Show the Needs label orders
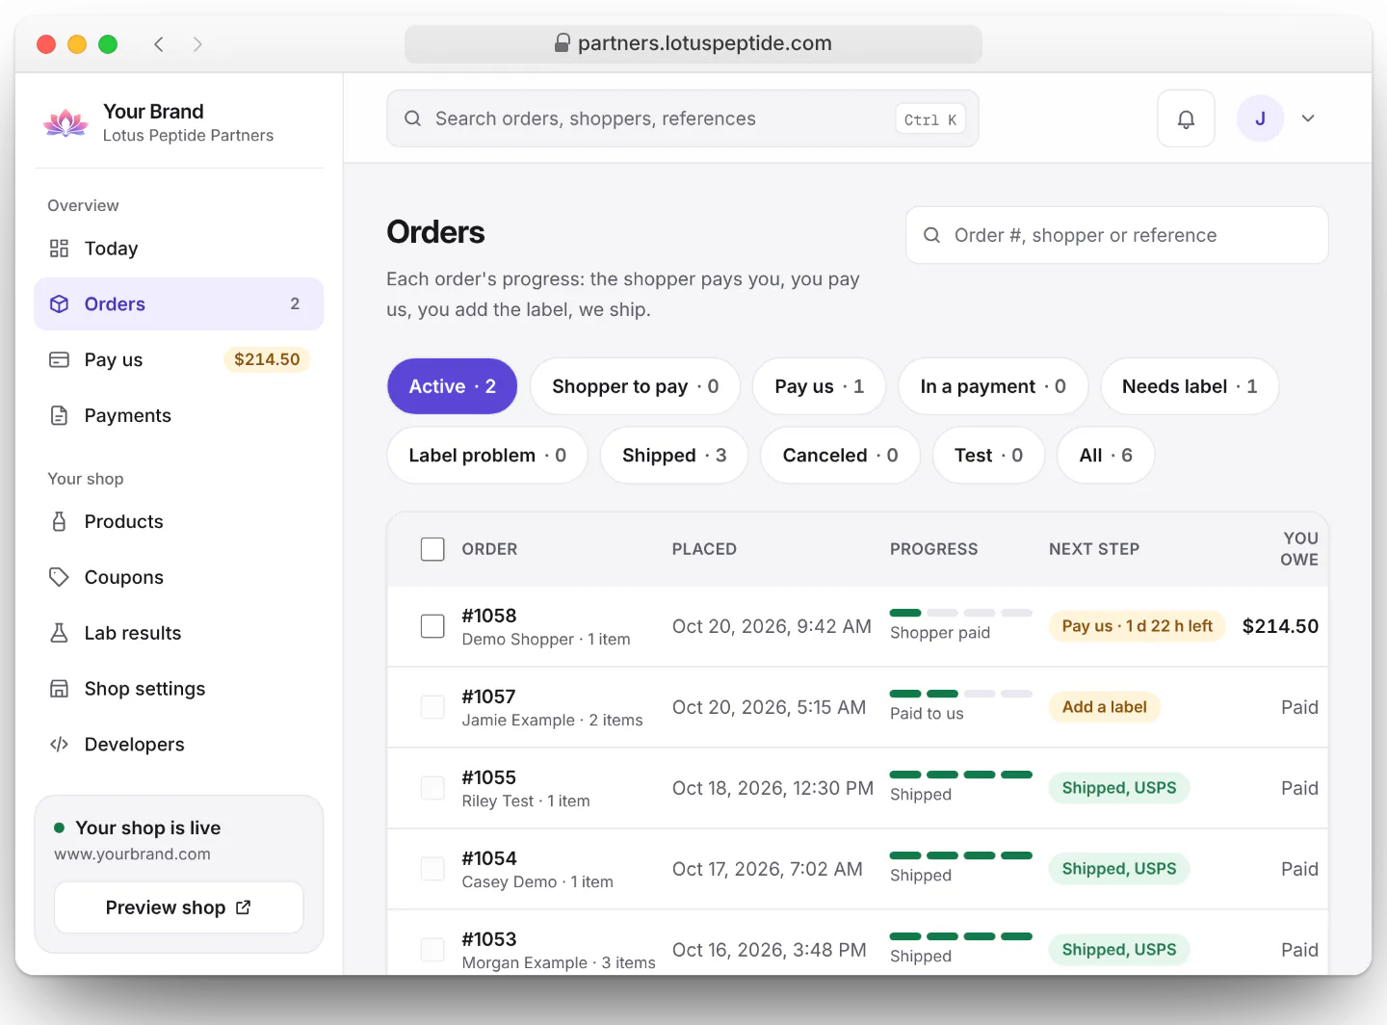 pyautogui.click(x=1190, y=386)
